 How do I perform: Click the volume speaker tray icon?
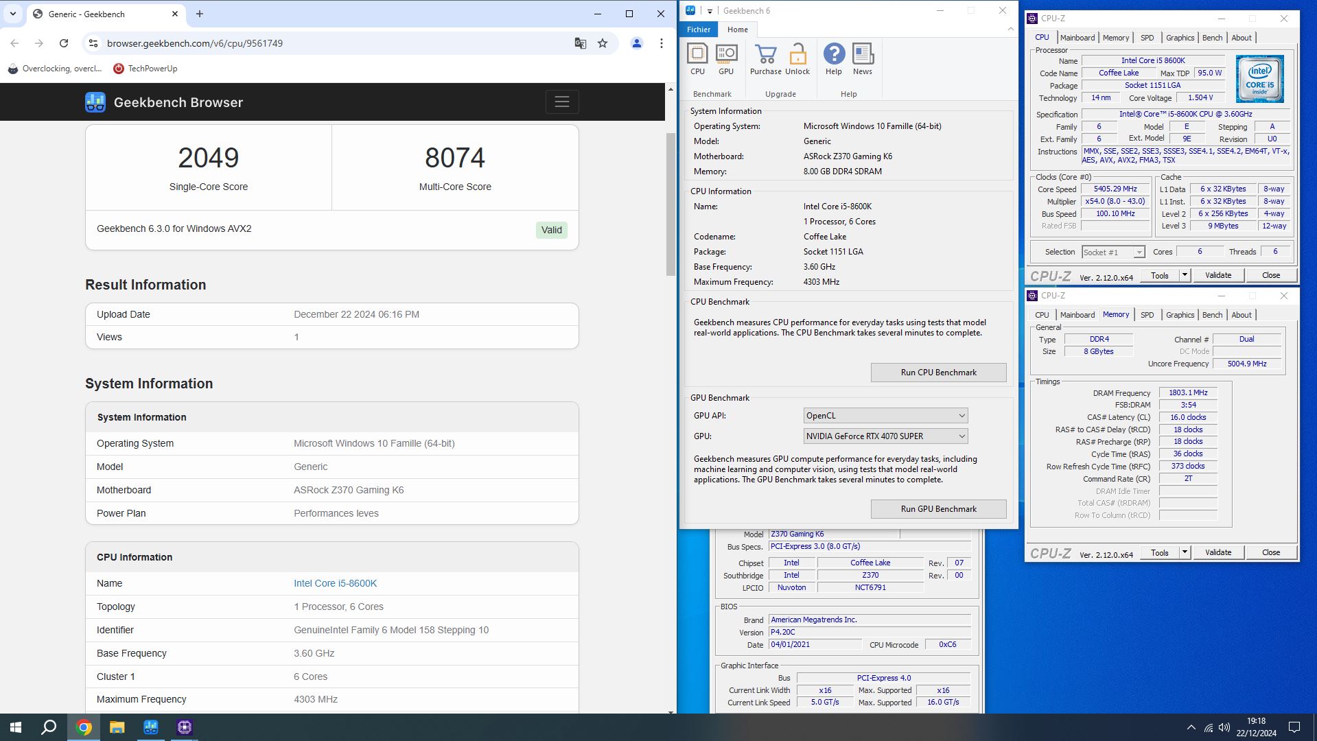point(1225,727)
